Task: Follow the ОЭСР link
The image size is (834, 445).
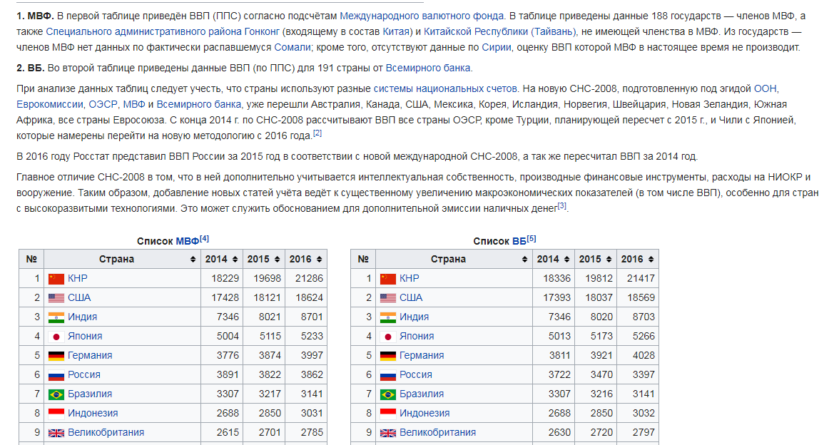Action: (x=103, y=104)
